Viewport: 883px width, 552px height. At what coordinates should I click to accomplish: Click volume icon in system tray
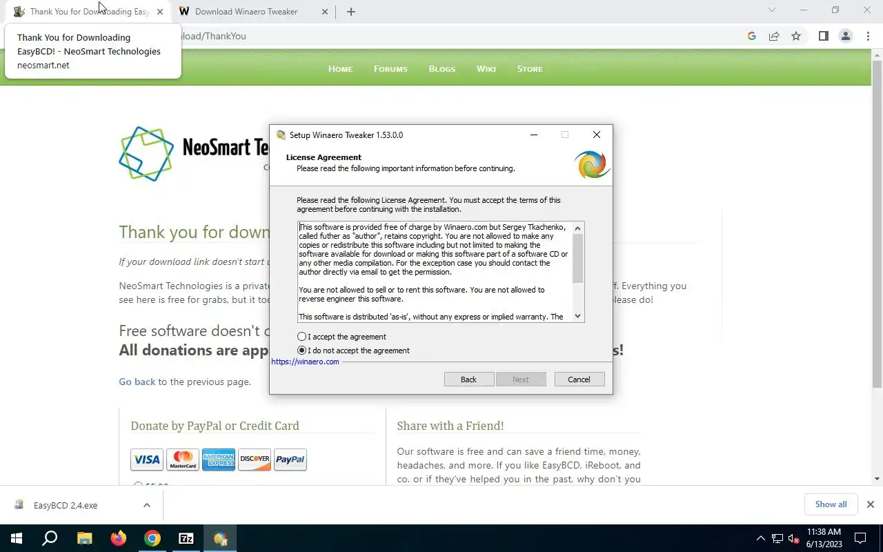tap(794, 538)
